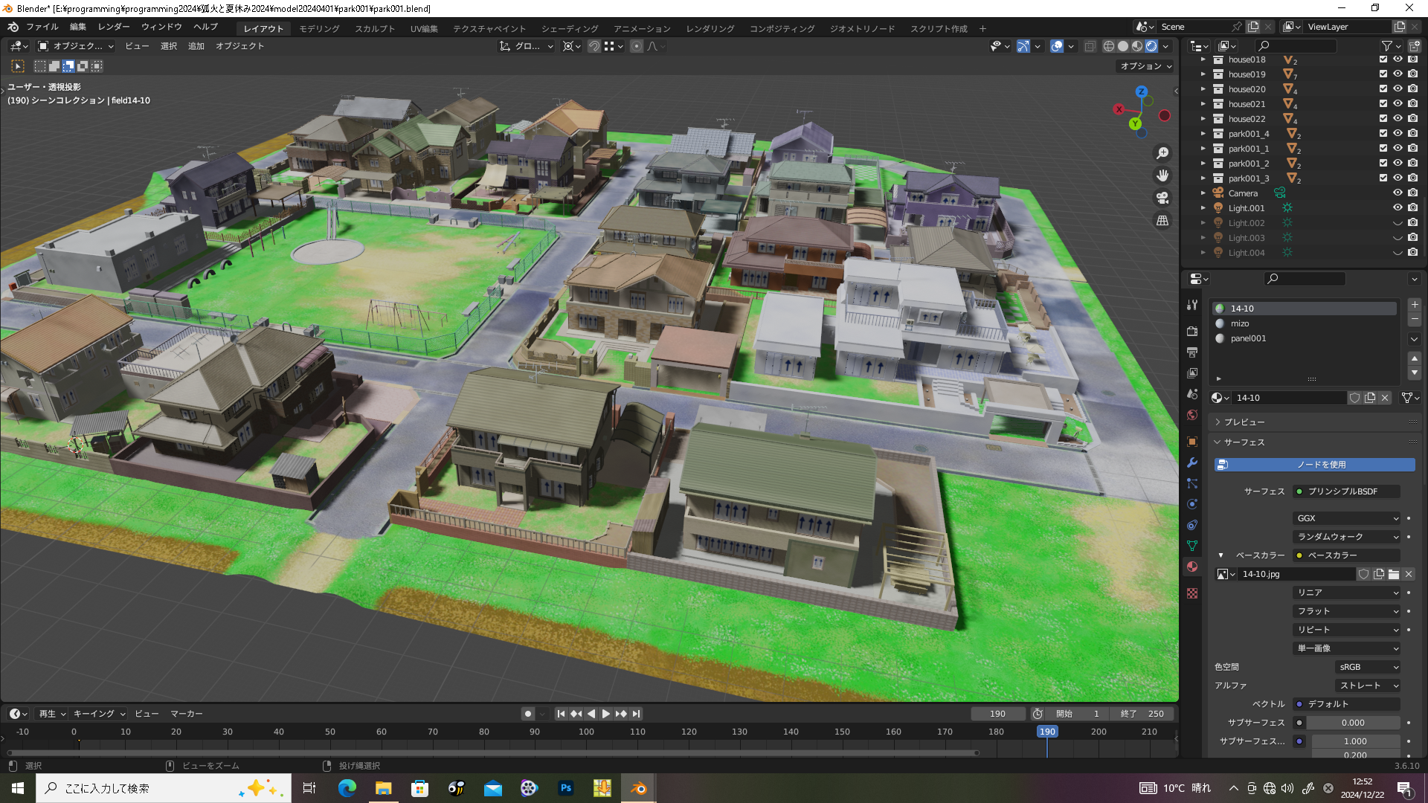Open the Render properties tab icon
Image resolution: width=1428 pixels, height=803 pixels.
(1192, 331)
